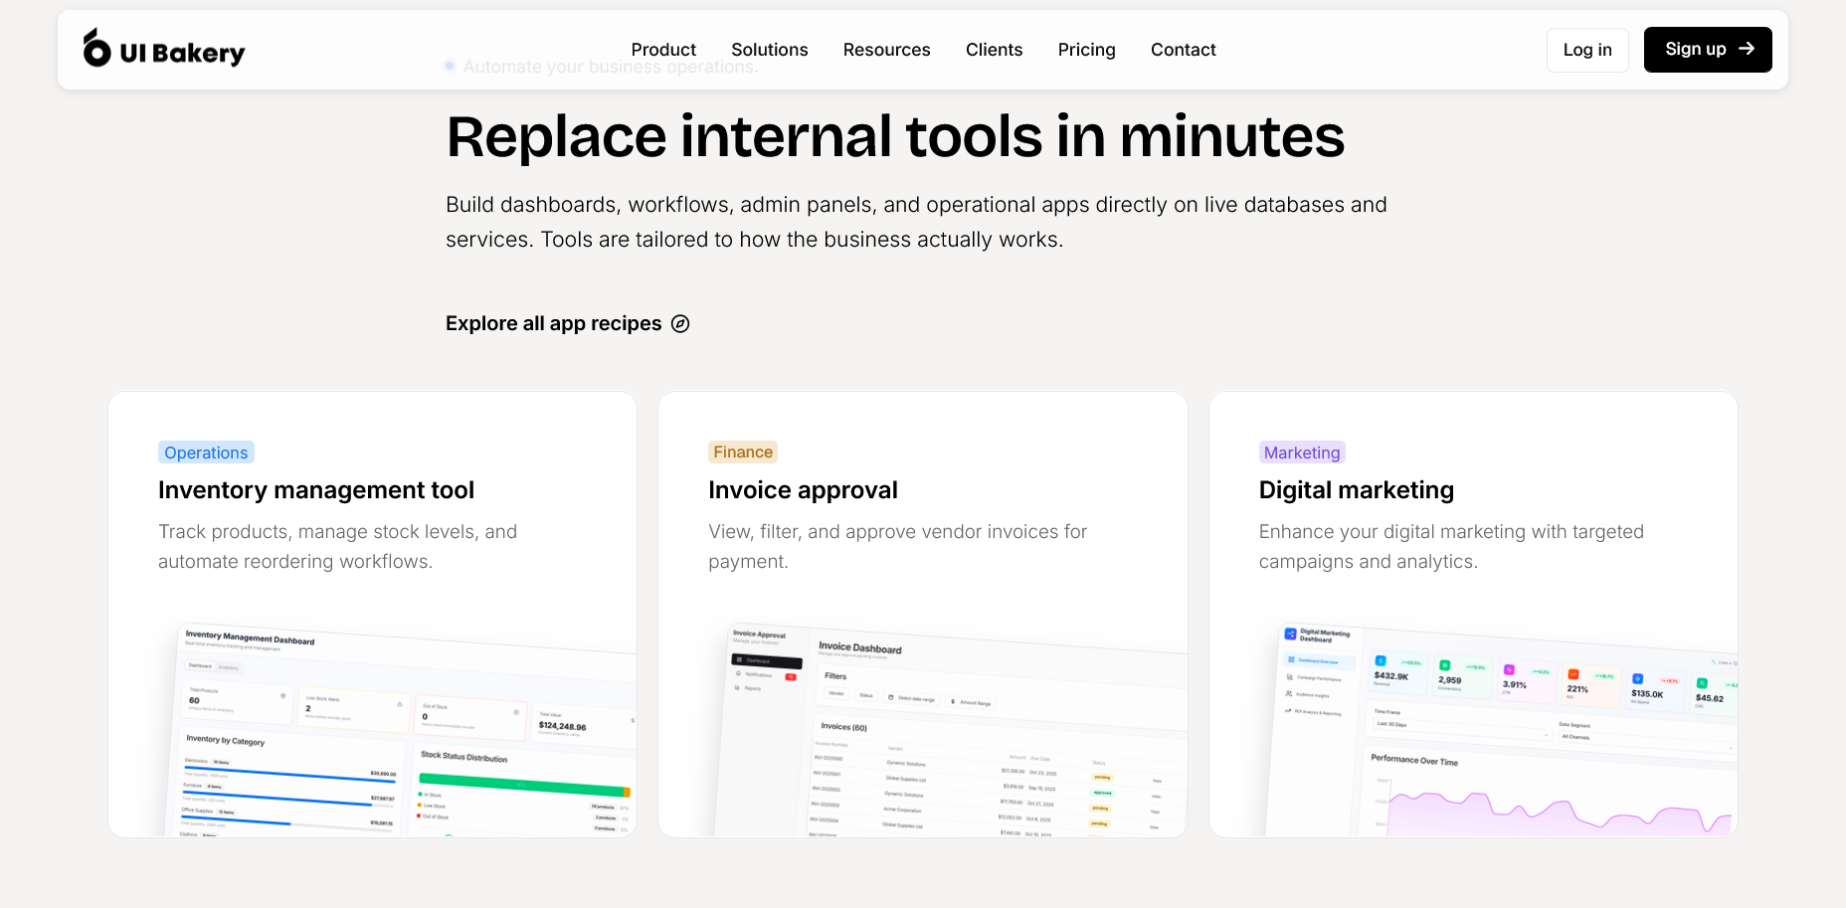This screenshot has height=908, width=1846.
Task: Click the compass icon beside Explore all app recipes
Action: [x=680, y=323]
